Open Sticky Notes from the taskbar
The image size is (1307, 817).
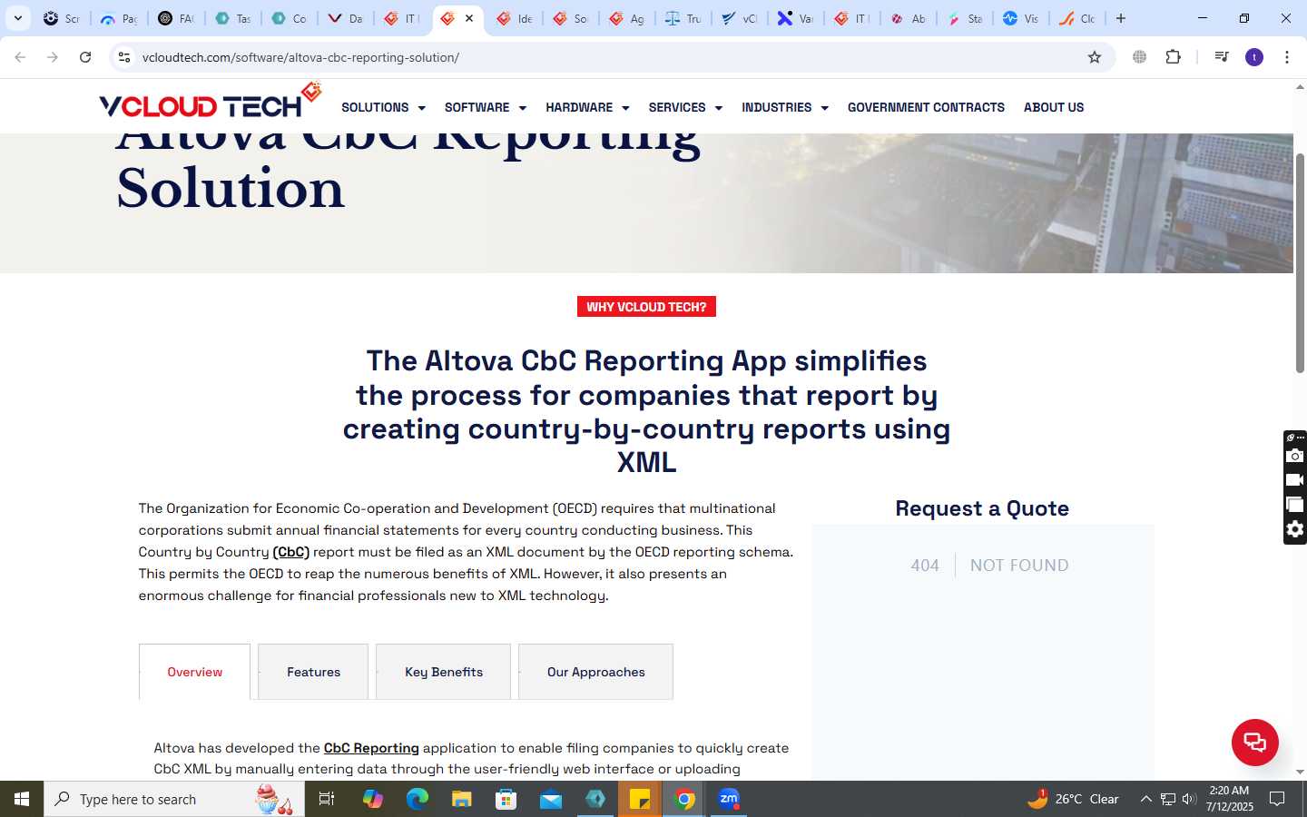click(640, 799)
